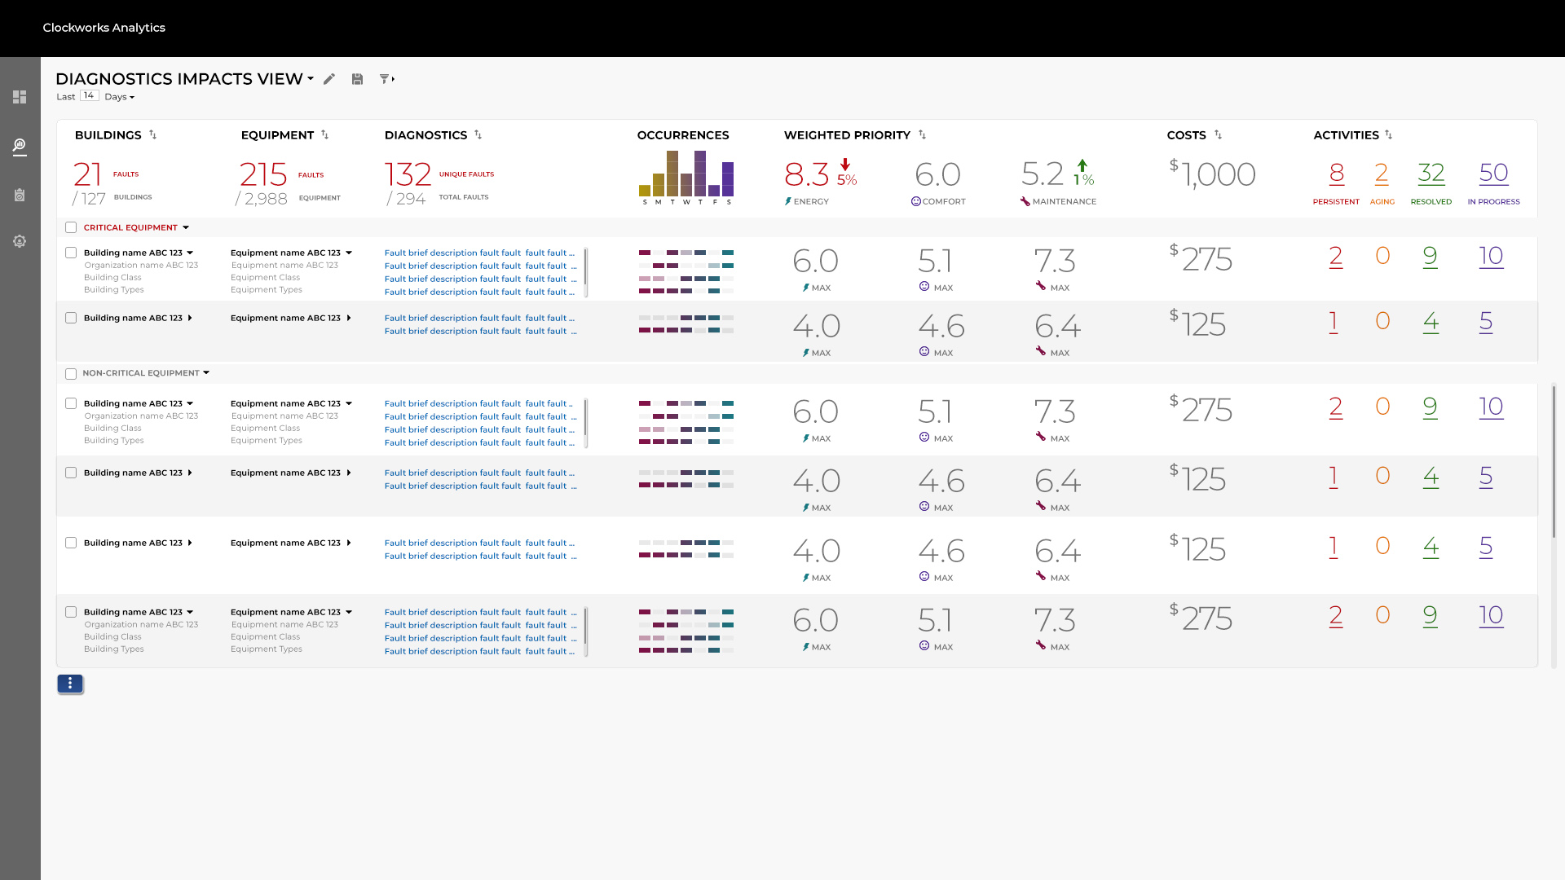Check the Non-Critical Equipment group checkbox
1565x880 pixels.
pyautogui.click(x=71, y=373)
